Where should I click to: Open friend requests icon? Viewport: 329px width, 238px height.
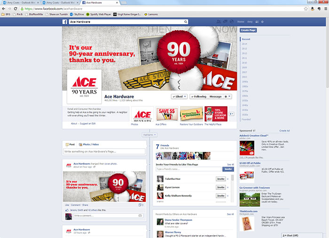coord(219,22)
